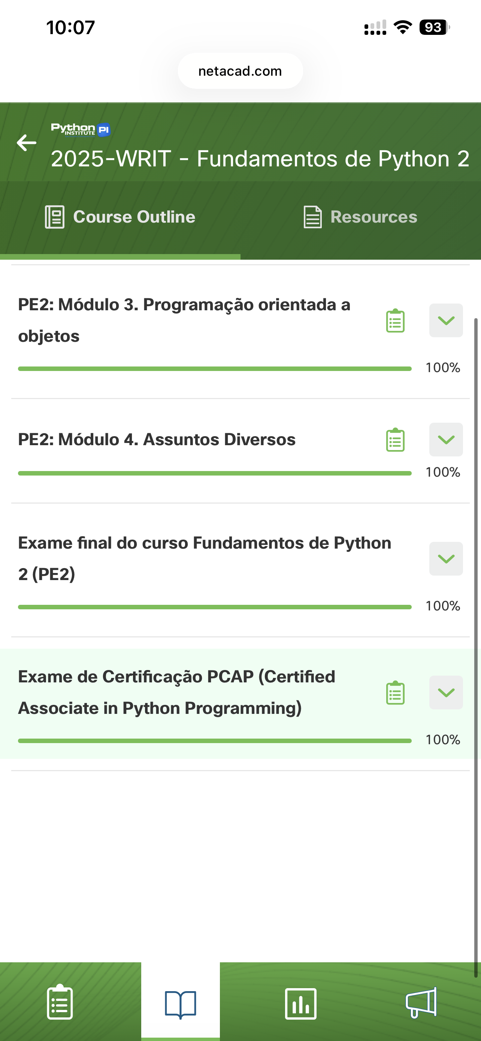Tap the Python Institute logo

tap(81, 130)
